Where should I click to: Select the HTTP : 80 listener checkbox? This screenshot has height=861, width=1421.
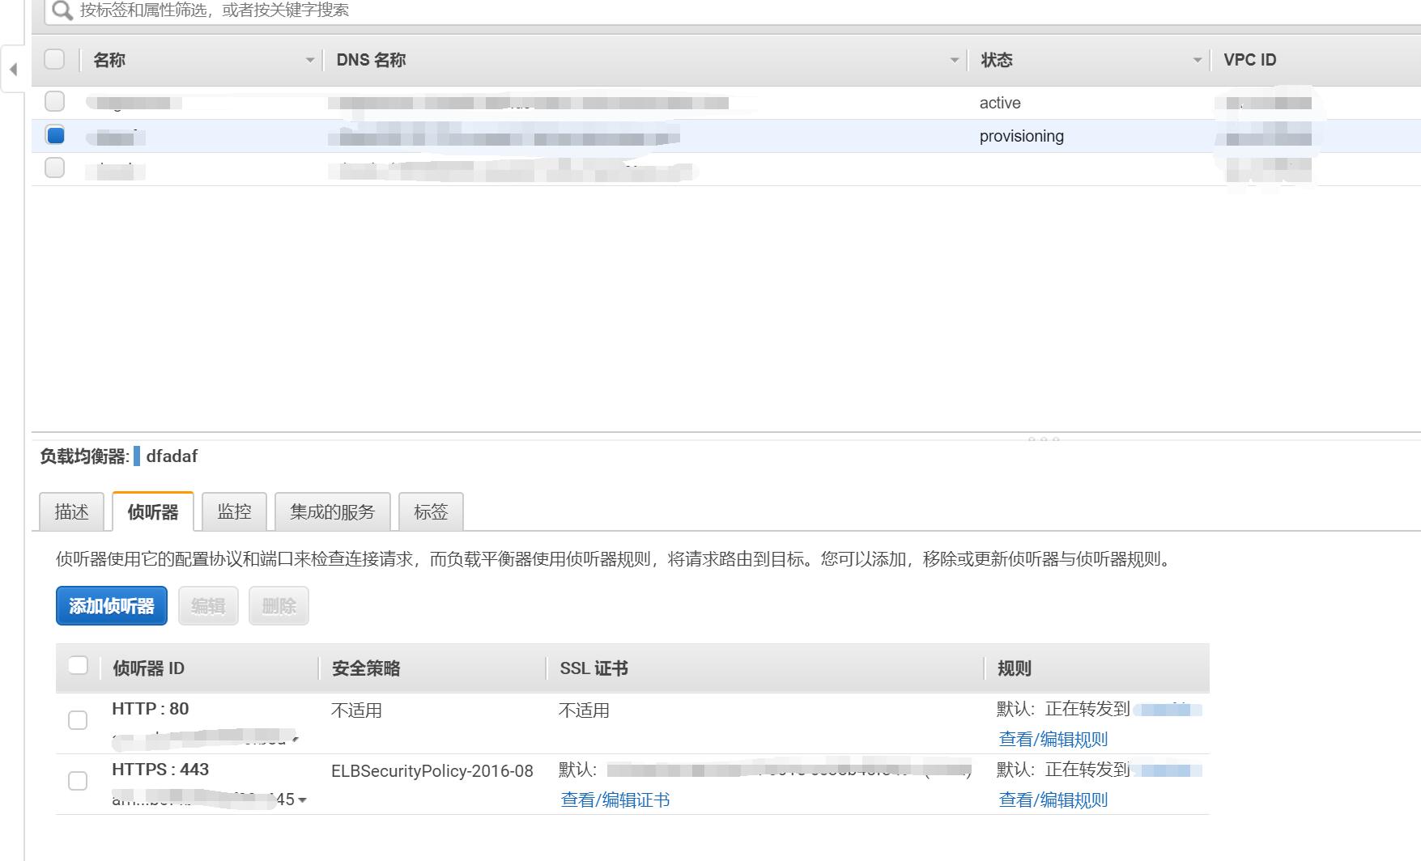click(x=78, y=720)
